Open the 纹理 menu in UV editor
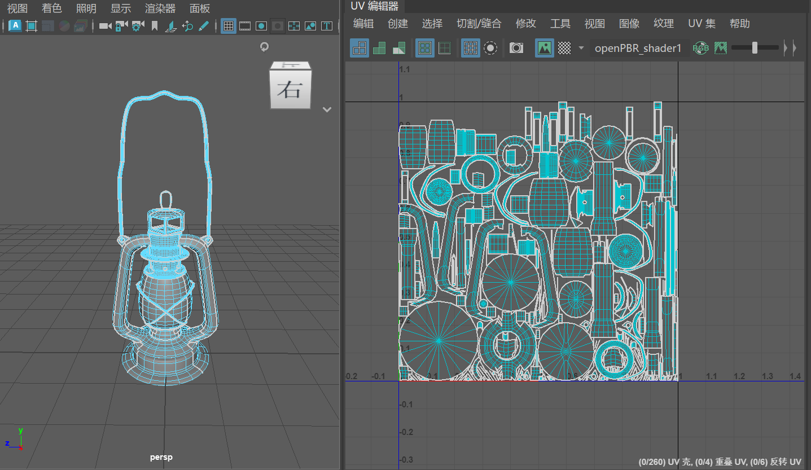811x470 pixels. [x=664, y=24]
